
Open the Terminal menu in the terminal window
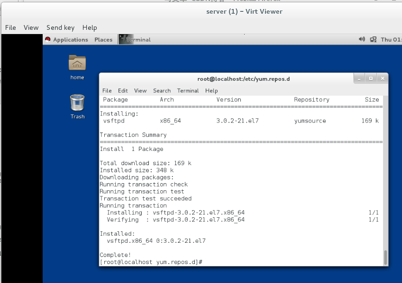[x=187, y=90]
